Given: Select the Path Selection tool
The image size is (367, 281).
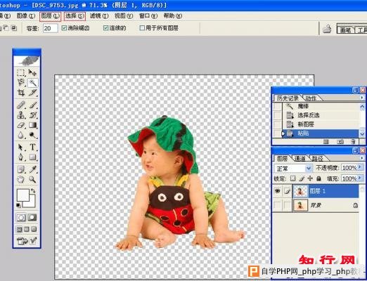Looking at the screenshot, I should [x=21, y=148].
